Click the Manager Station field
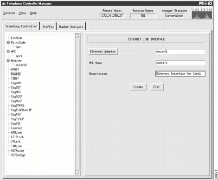Viewport: 218px width, 180px height. pos(174,16)
